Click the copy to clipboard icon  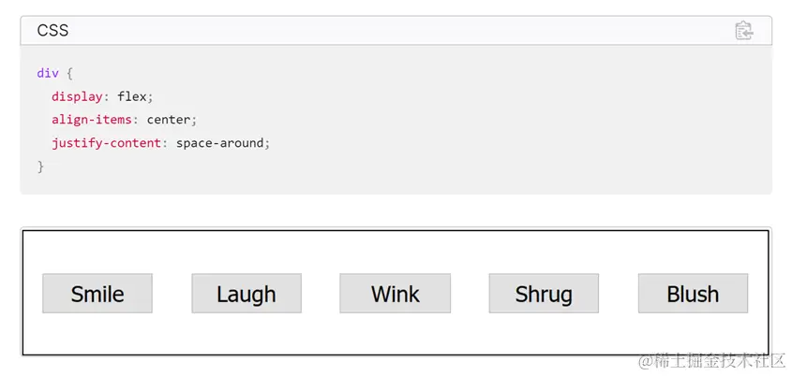click(x=744, y=31)
